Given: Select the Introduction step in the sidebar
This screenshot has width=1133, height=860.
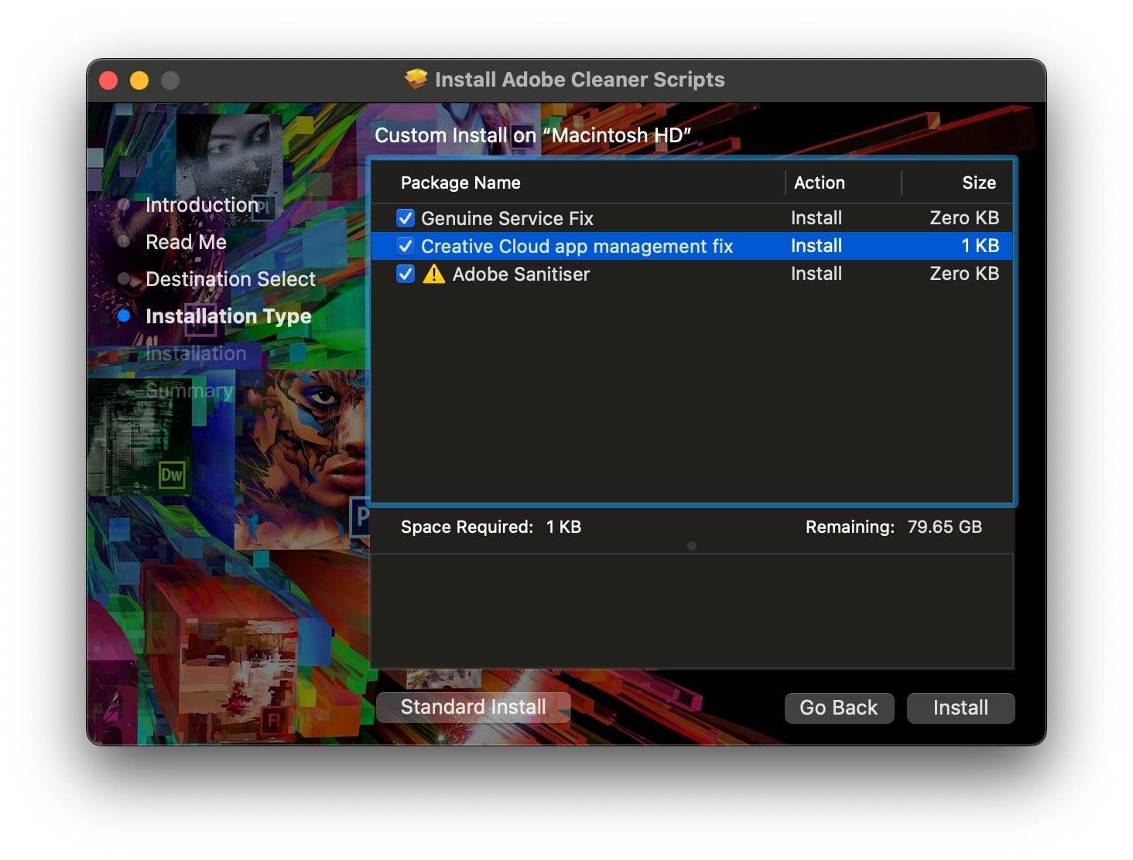Looking at the screenshot, I should point(202,204).
